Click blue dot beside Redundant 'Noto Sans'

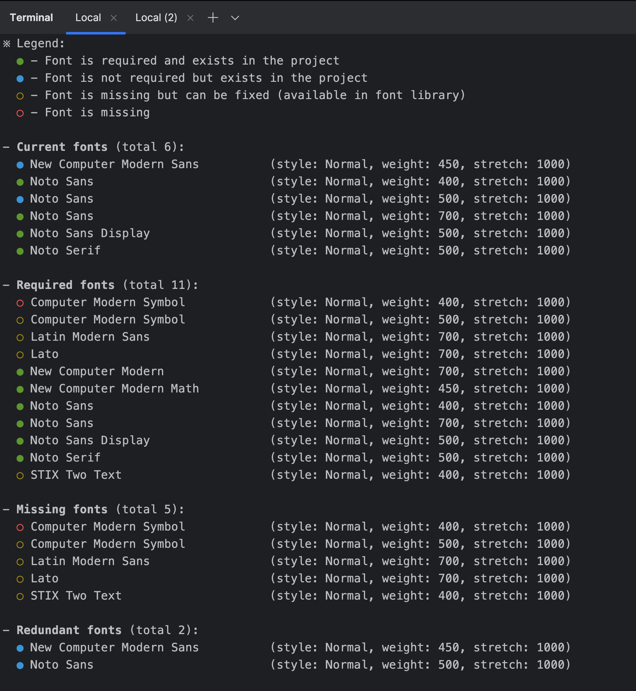coord(20,665)
